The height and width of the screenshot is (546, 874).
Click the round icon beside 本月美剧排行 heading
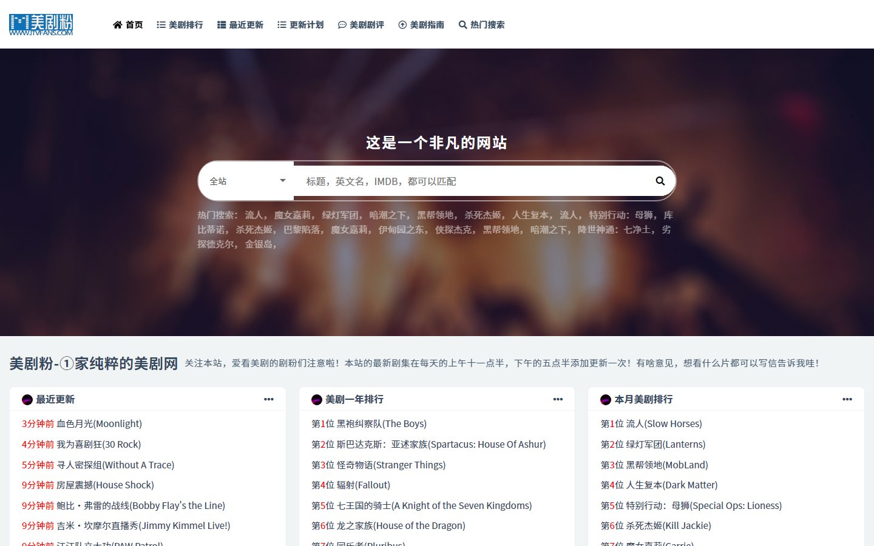pyautogui.click(x=606, y=400)
